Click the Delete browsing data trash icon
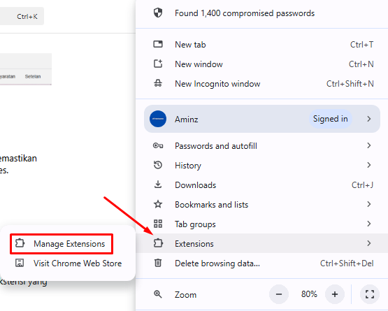The width and height of the screenshot is (388, 311). point(158,263)
